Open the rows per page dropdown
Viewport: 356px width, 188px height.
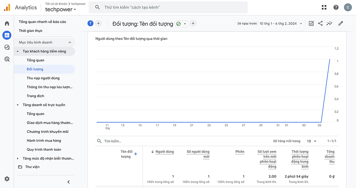click(312, 141)
